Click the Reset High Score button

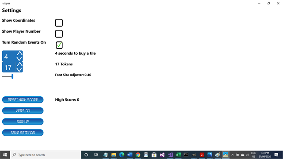pos(23,100)
